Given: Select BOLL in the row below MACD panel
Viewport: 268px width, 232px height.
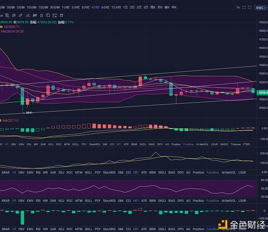Looking at the screenshot, I should pyautogui.click(x=76, y=145).
